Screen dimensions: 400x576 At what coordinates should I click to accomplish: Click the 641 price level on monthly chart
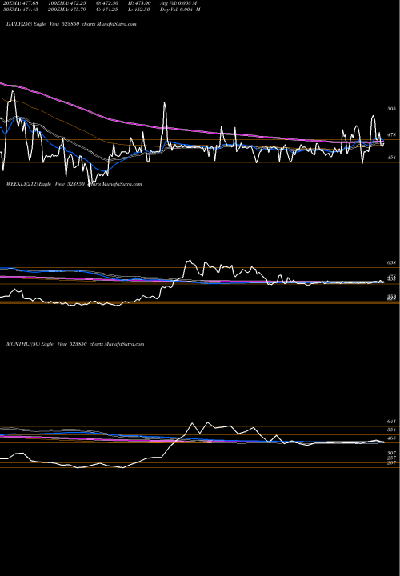coord(391,422)
